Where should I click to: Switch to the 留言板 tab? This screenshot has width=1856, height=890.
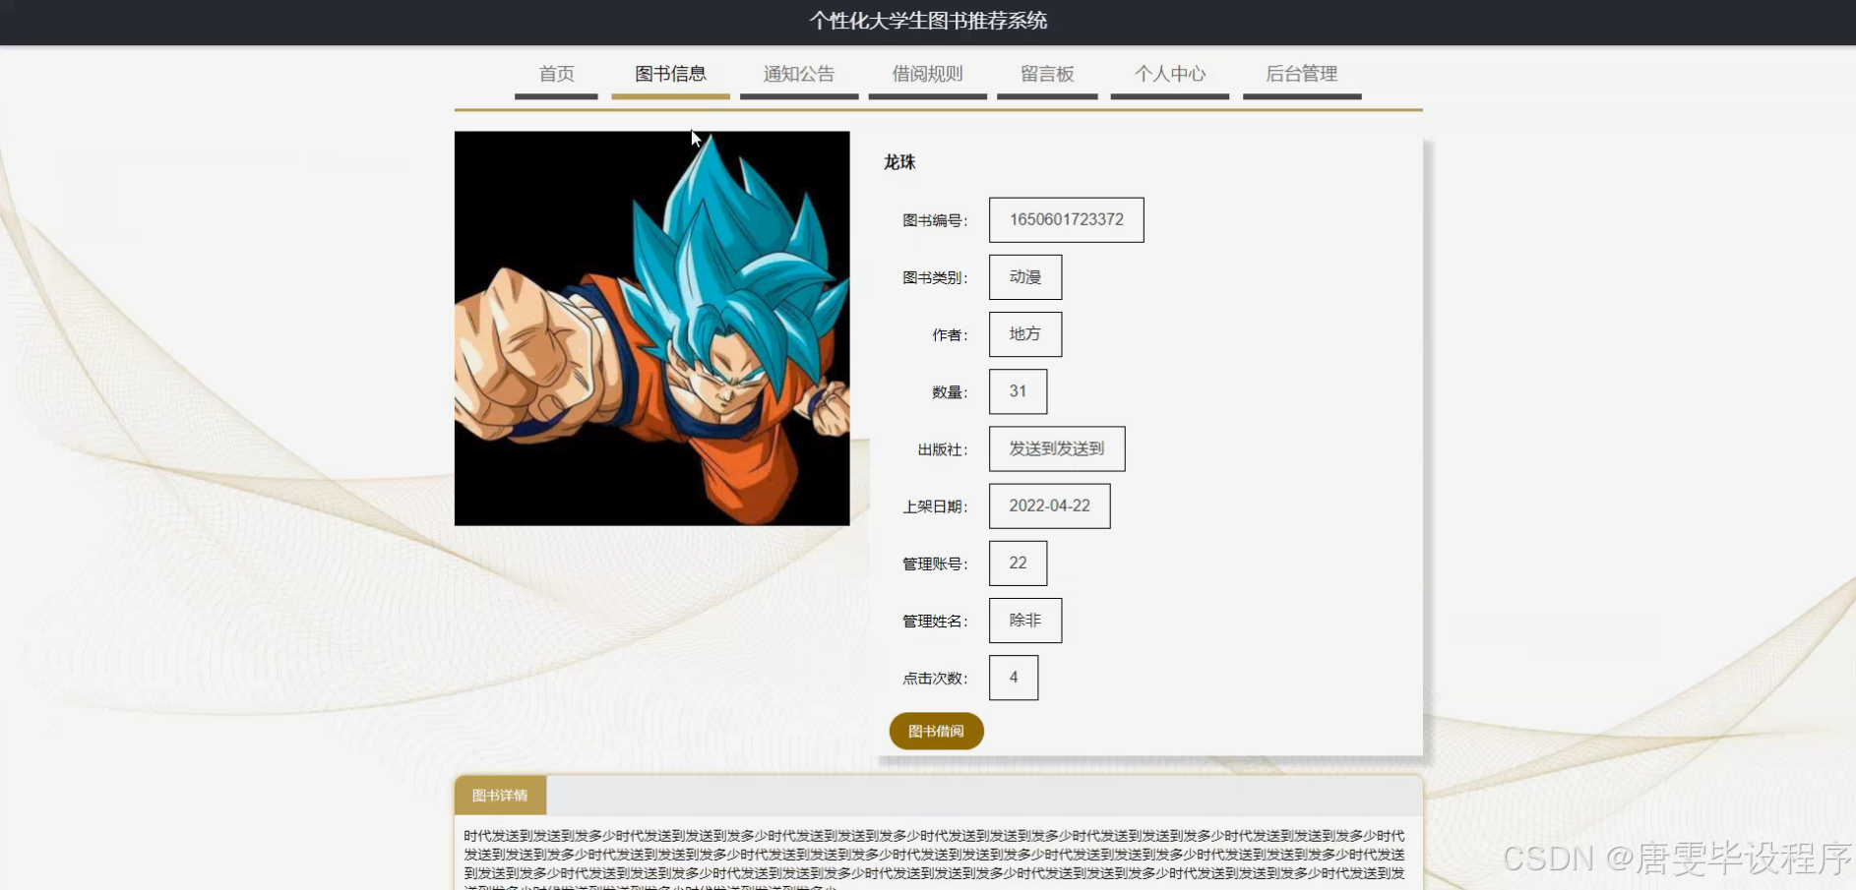1047,75
